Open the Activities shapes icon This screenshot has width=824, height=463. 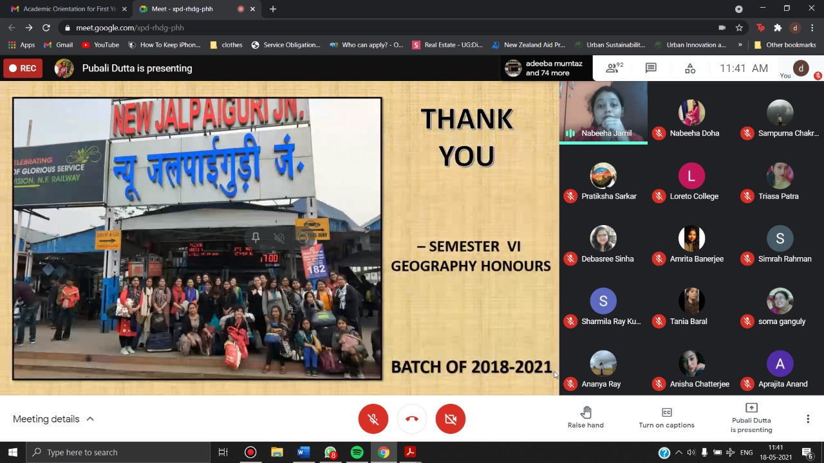[690, 68]
